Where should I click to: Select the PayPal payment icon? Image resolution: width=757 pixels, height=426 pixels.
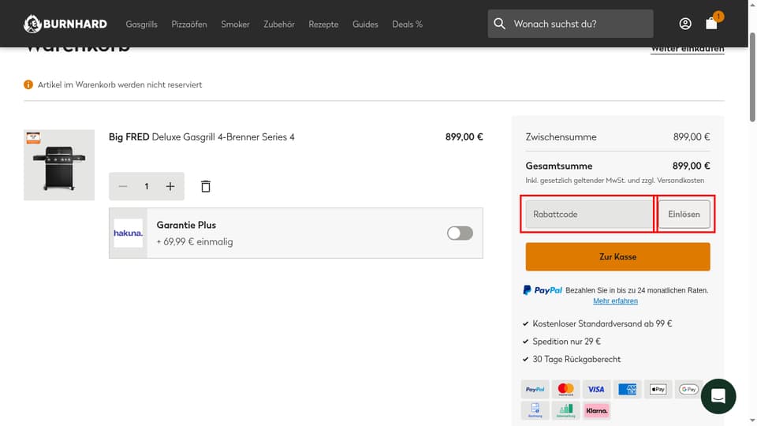point(535,389)
